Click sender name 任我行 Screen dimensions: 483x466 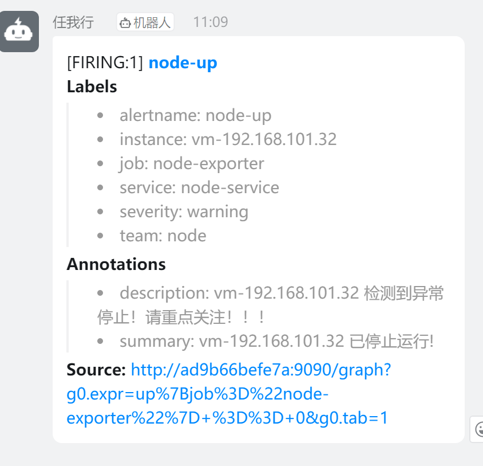point(73,22)
